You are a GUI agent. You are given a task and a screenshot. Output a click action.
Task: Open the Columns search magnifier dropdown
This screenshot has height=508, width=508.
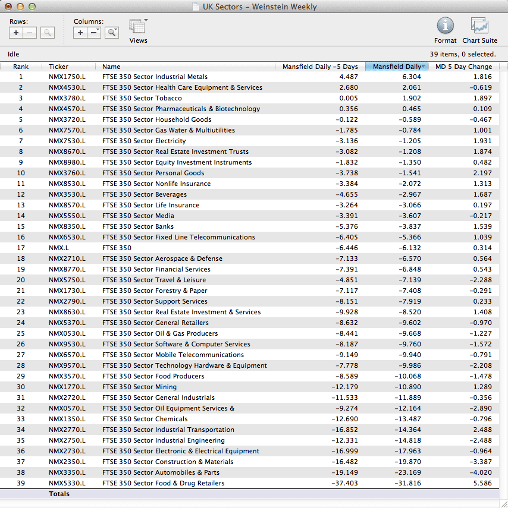coord(112,33)
